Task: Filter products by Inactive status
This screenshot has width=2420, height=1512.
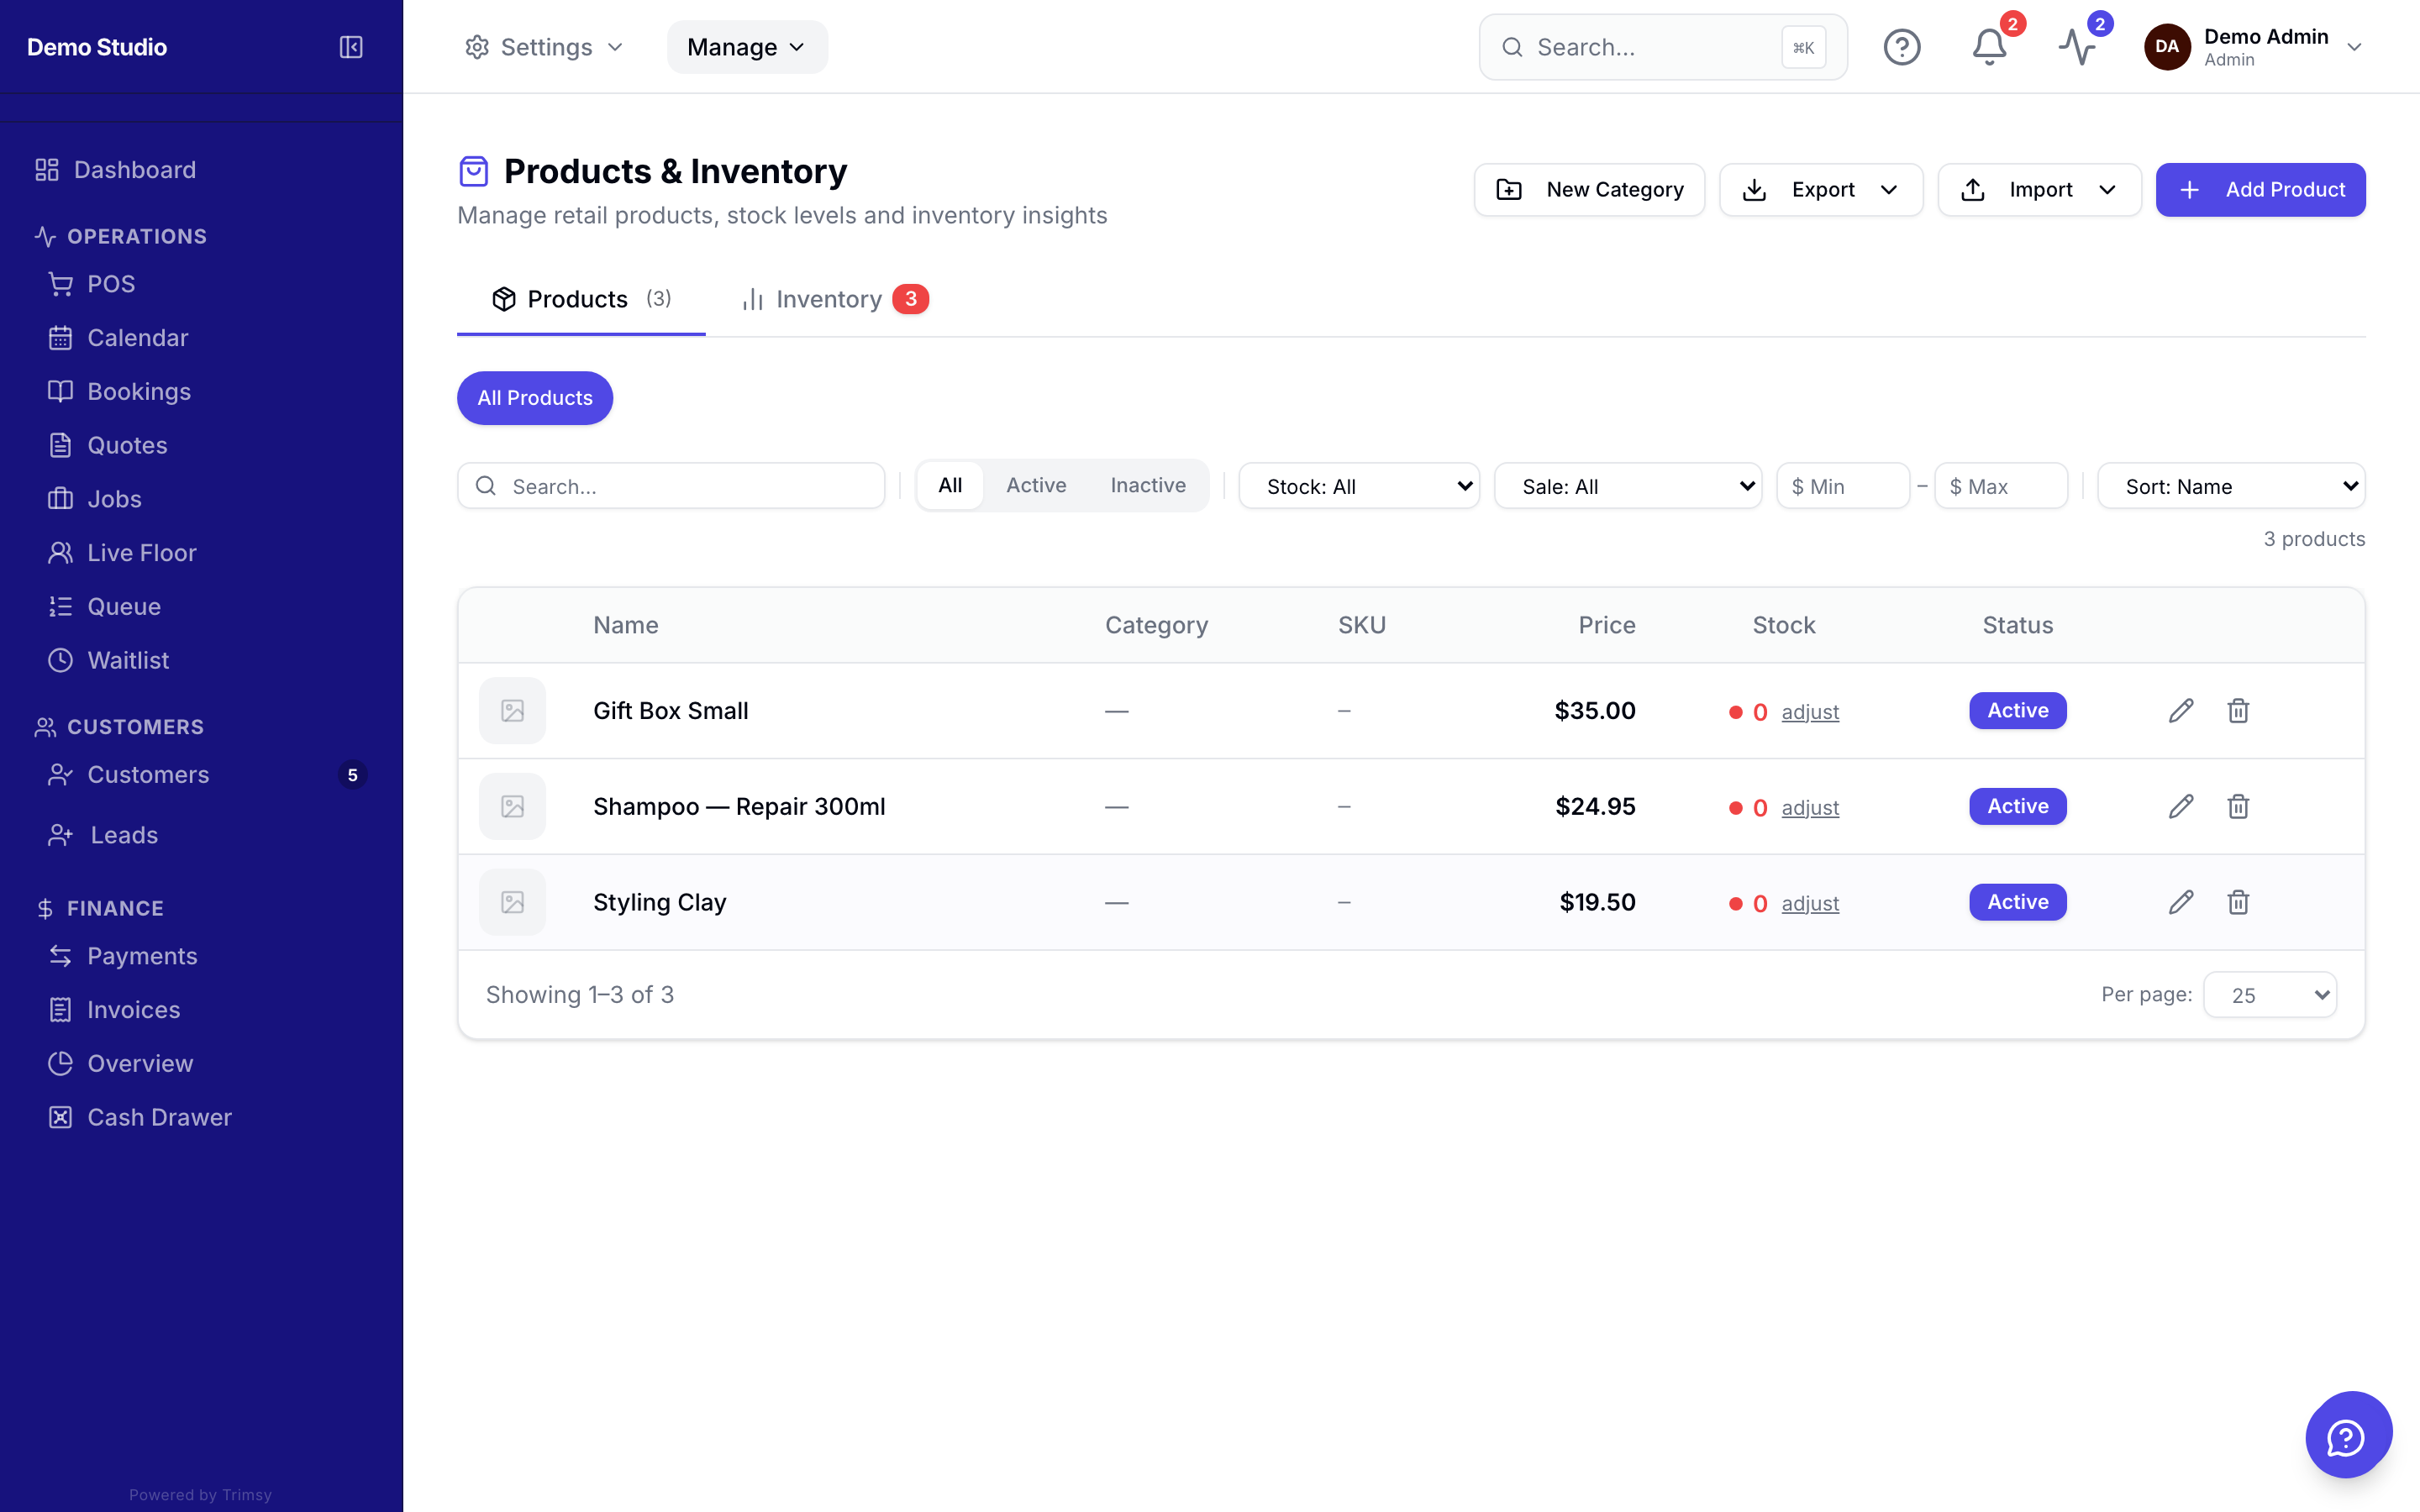Action: [1147, 485]
